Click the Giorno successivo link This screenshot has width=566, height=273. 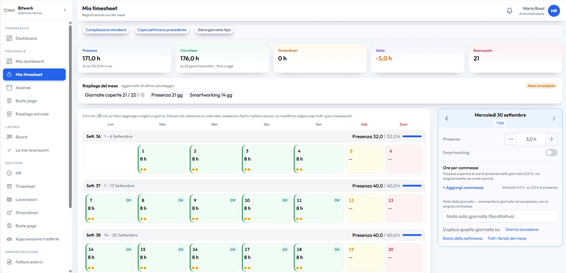(x=522, y=229)
